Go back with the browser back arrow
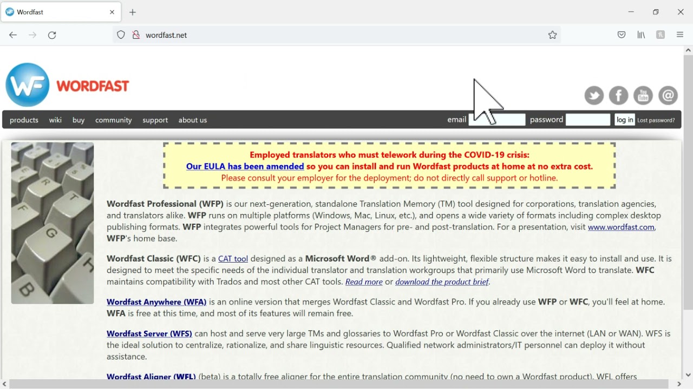 click(13, 35)
